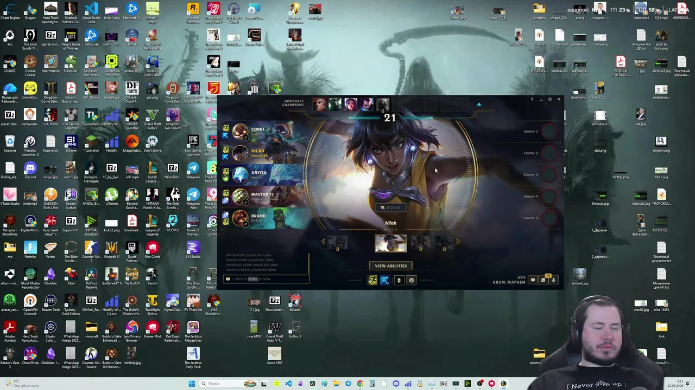The image size is (695, 390).
Task: Open the Riot Client desktop shortcut
Action: 152,250
